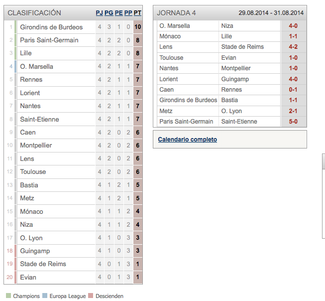The image size is (325, 301).
Task: Click O. Marsella team in classification
Action: (x=36, y=66)
